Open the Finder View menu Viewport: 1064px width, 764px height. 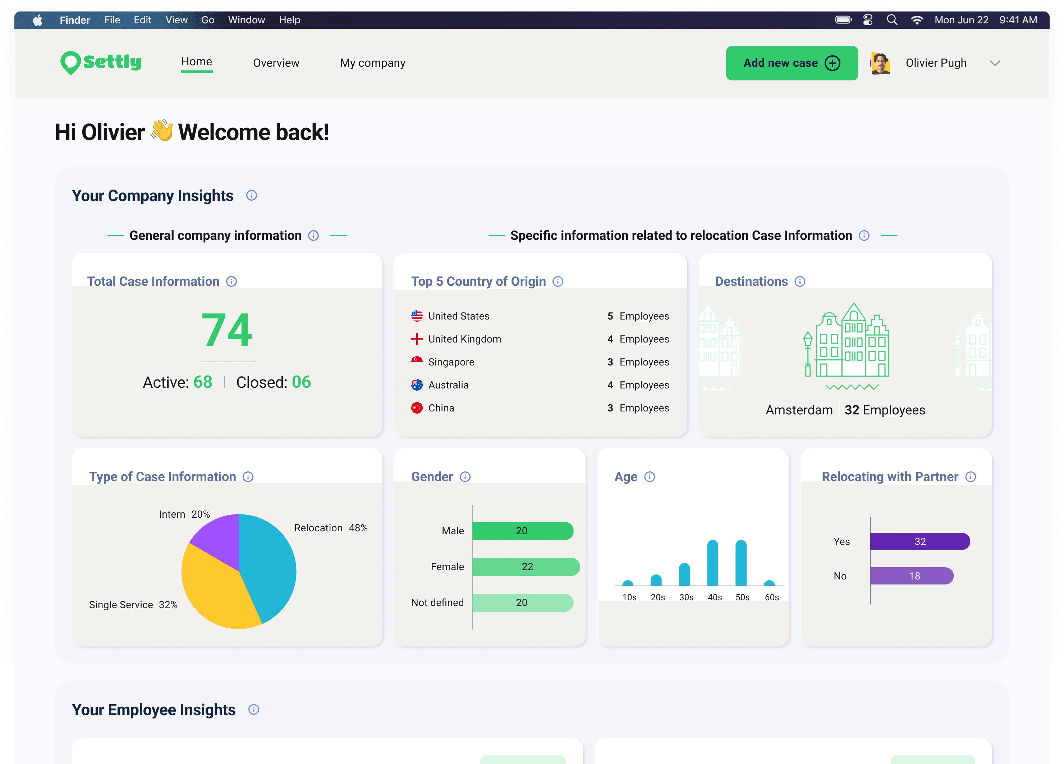pos(176,20)
